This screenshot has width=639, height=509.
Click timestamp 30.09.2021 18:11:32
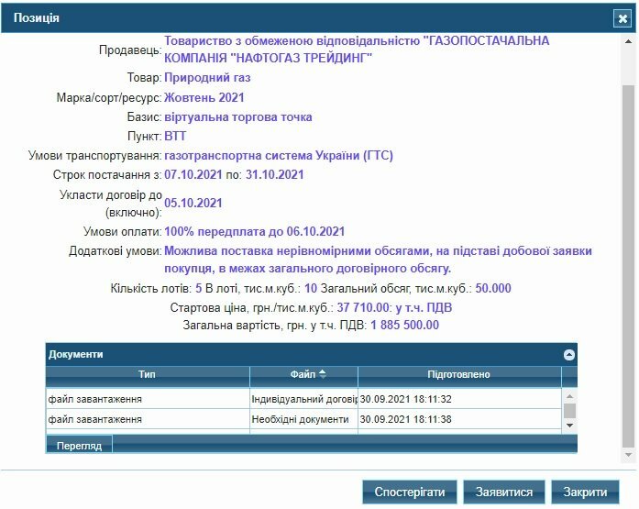[405, 399]
